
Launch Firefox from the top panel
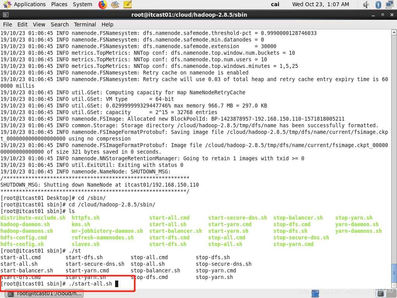point(102,5)
